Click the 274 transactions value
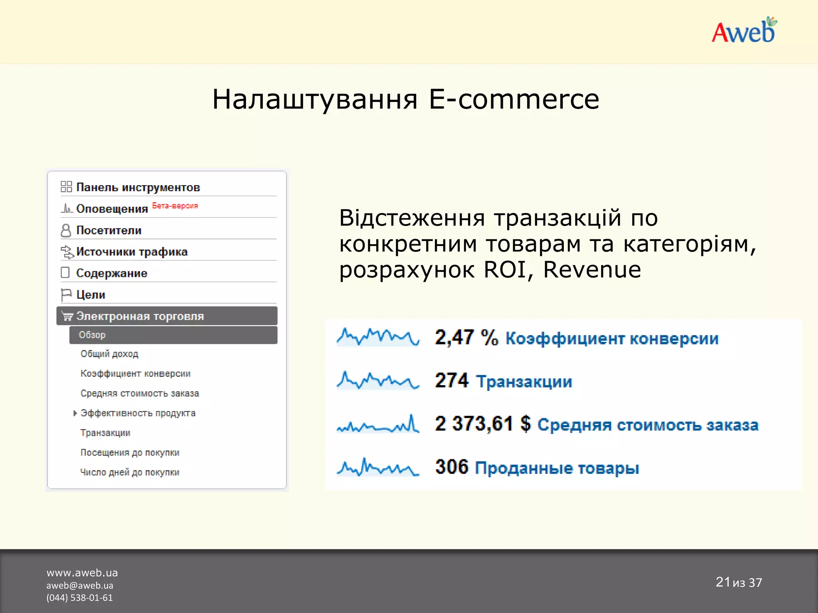The image size is (818, 613). coord(452,380)
